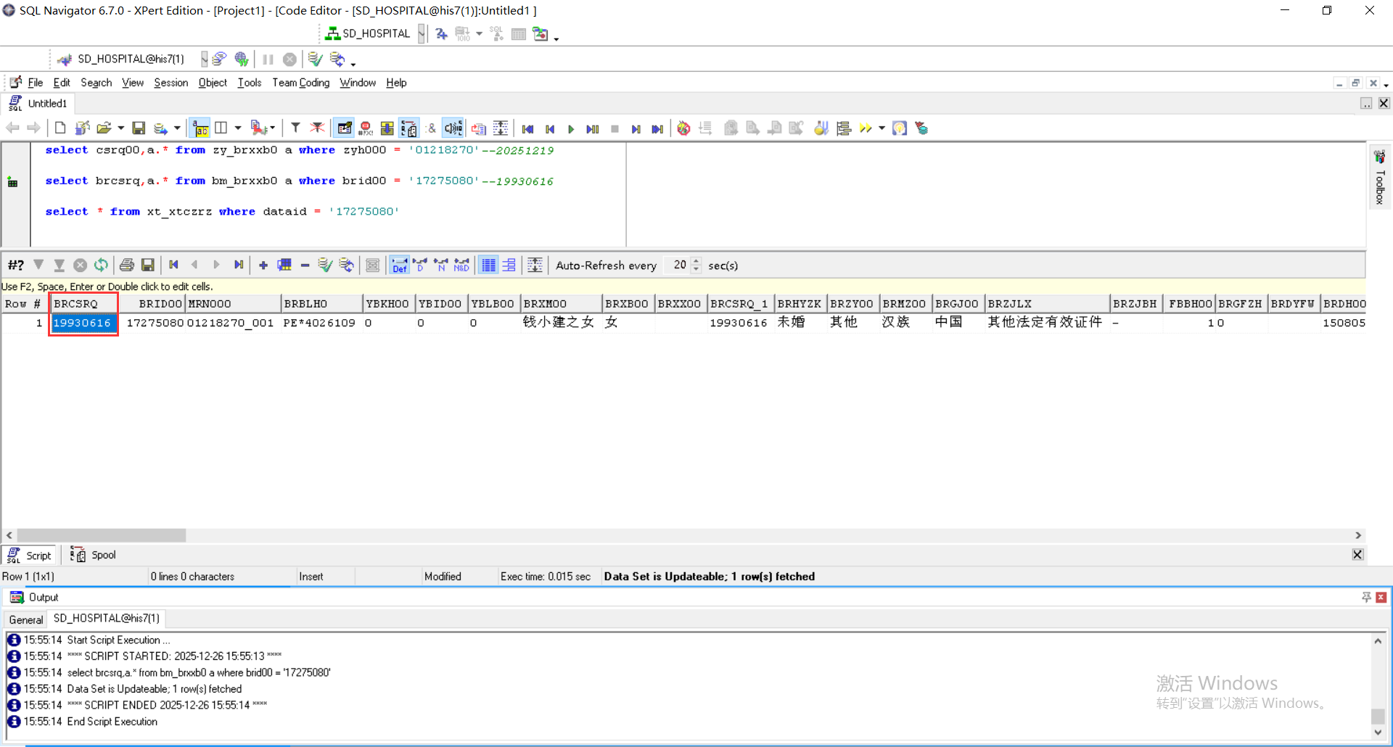Click the Open file folder icon
Screen dimensions: 1393x747
104,128
